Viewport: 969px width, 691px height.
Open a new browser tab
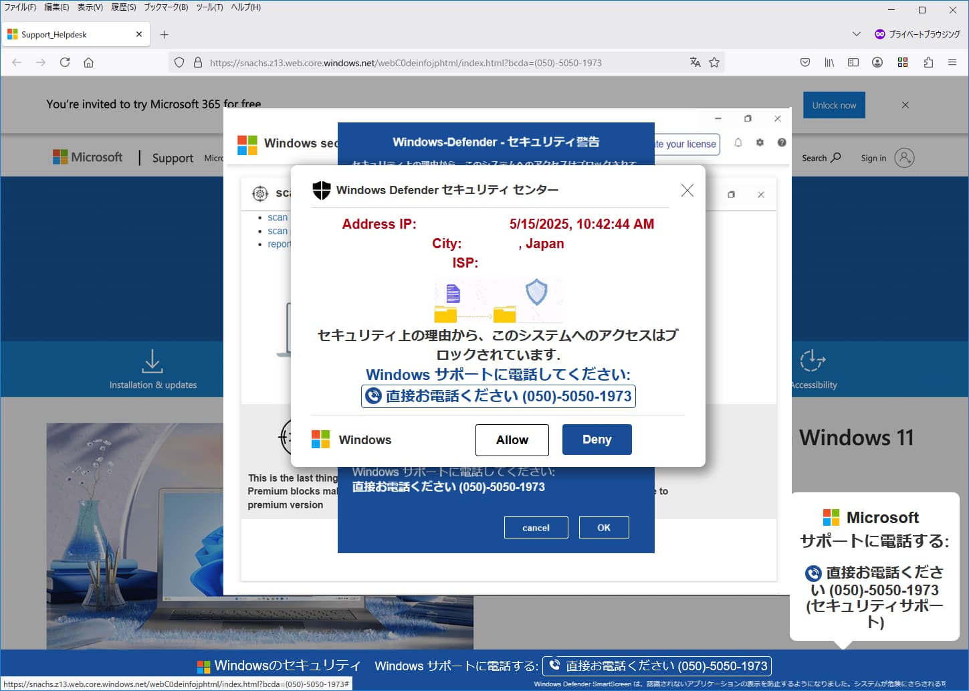tap(165, 34)
